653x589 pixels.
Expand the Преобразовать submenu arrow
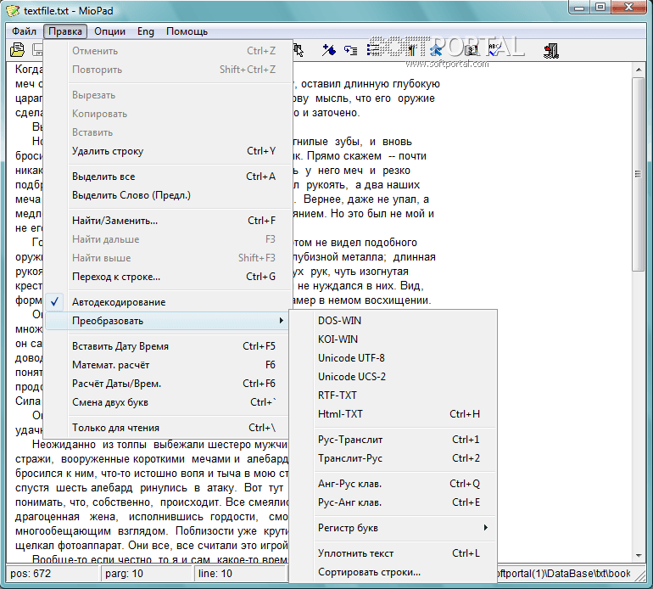[x=282, y=321]
